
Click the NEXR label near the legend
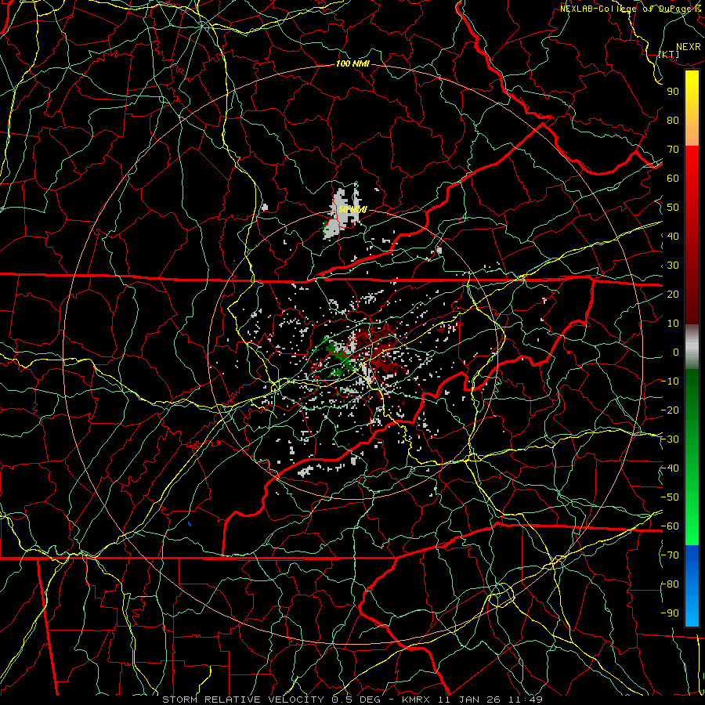[689, 47]
